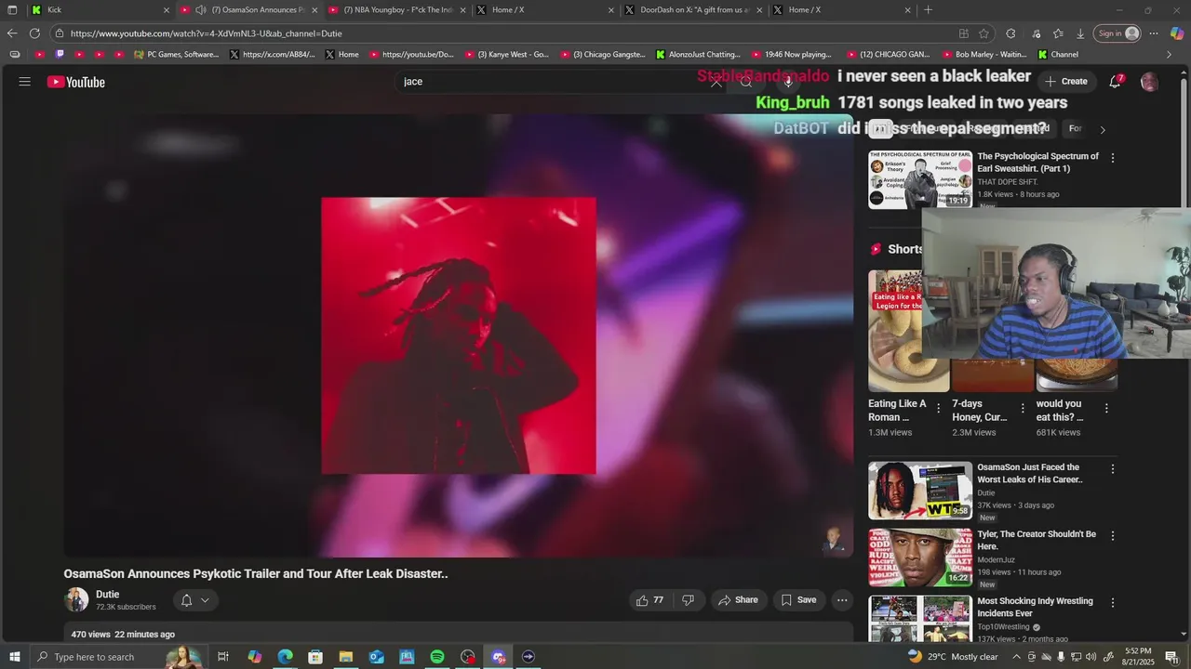Image resolution: width=1191 pixels, height=669 pixels.
Task: Open the OsamaSon Worst Leaks video thumbnail
Action: (x=920, y=491)
